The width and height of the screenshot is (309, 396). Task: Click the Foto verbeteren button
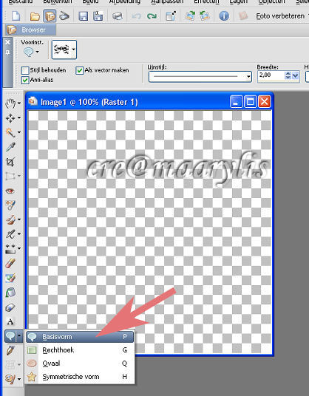click(x=280, y=16)
